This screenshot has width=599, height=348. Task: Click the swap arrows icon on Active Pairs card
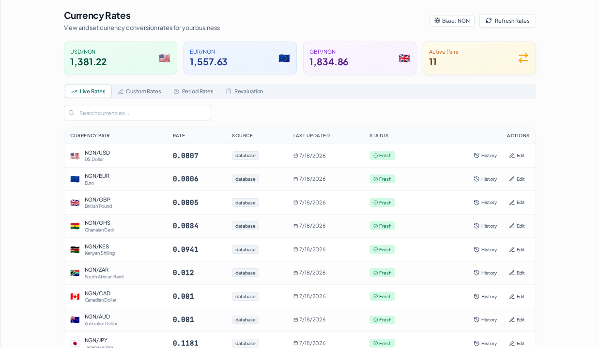pos(523,58)
